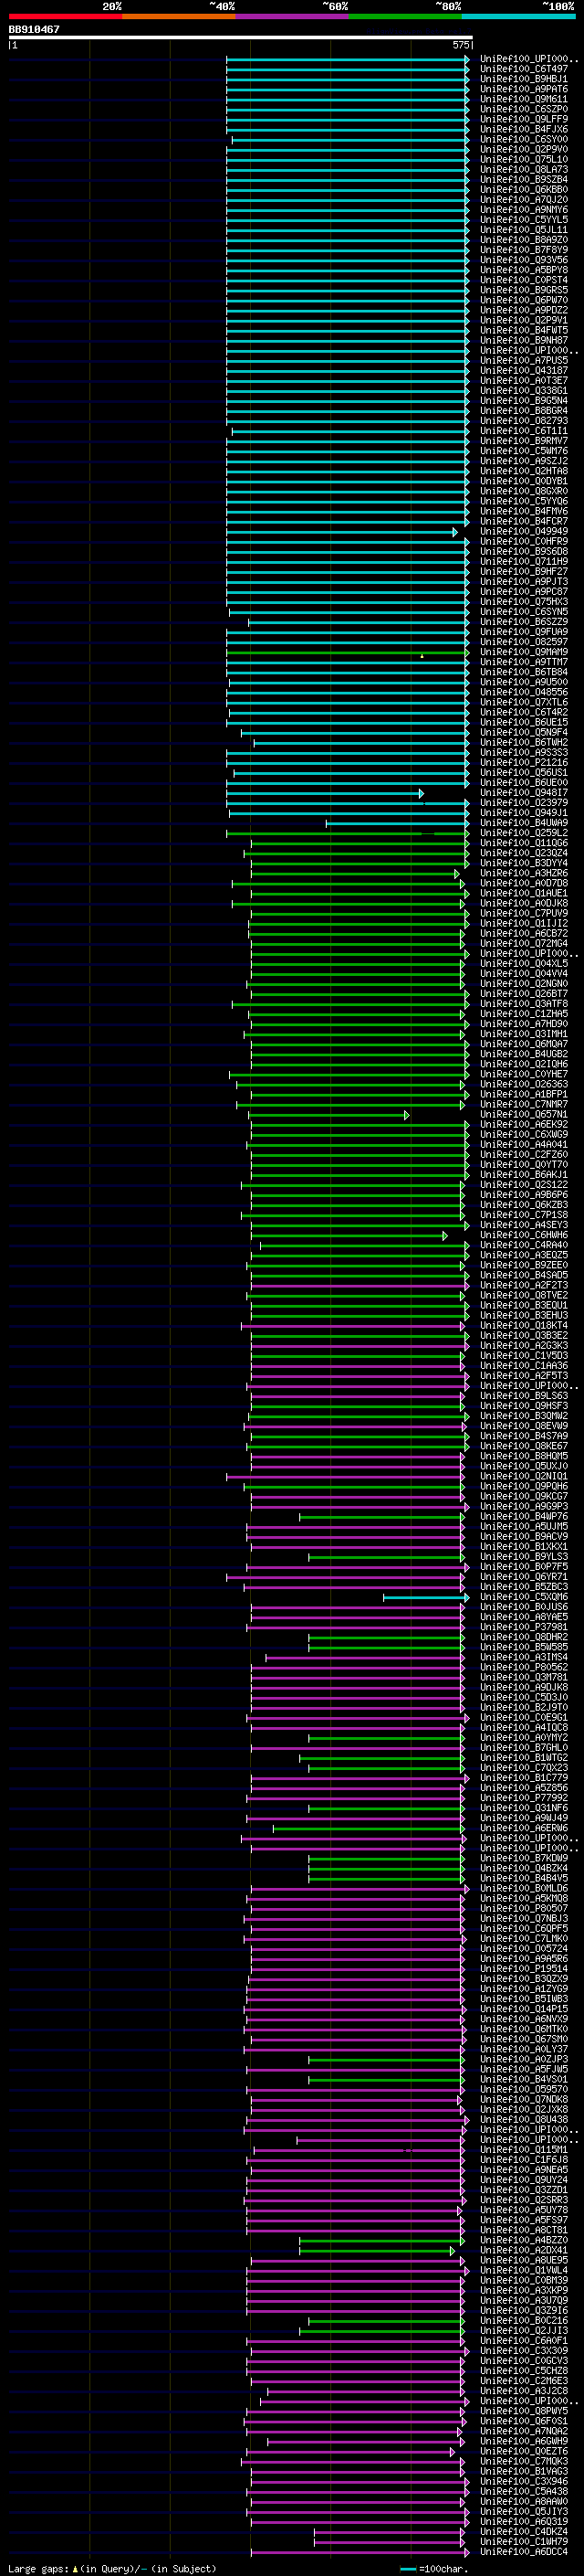Pick the UniRef100_B9NH87 label
Image resolution: width=584 pixels, height=2576 pixels.
[x=524, y=340]
